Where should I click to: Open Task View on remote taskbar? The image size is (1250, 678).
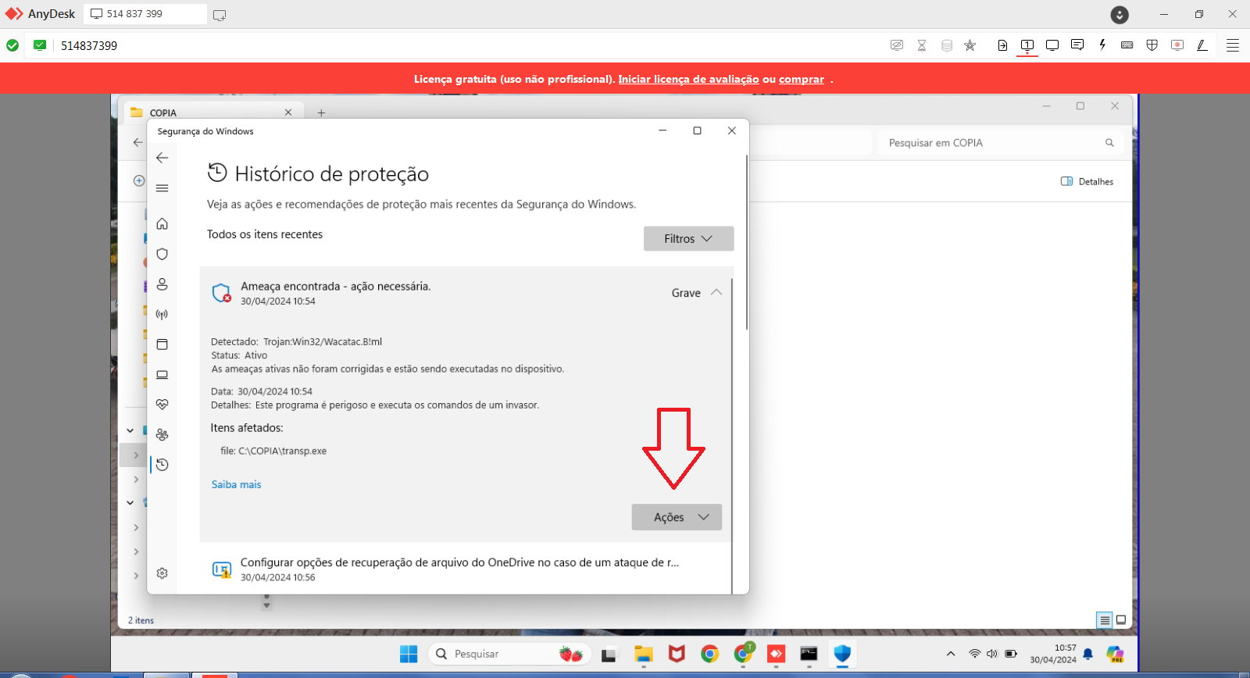609,654
